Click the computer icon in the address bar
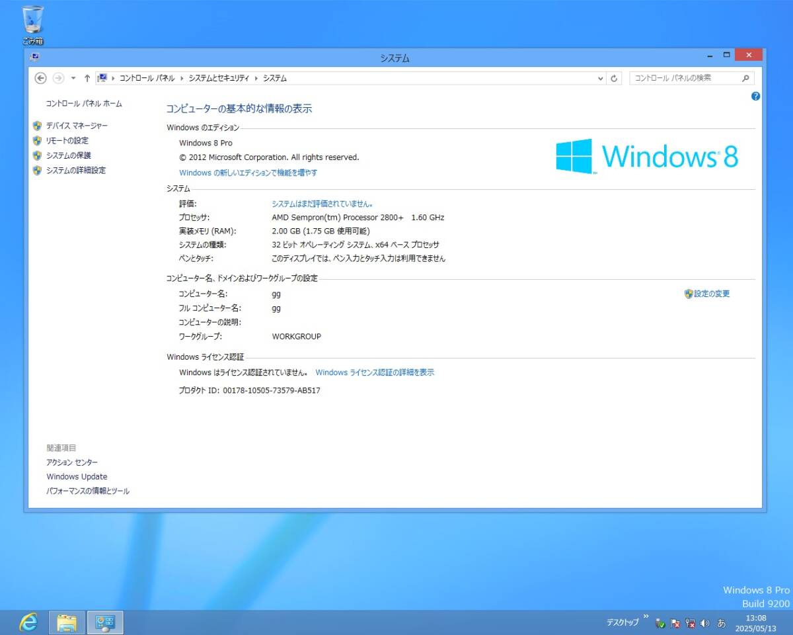Viewport: 793px width, 635px height. tap(102, 78)
